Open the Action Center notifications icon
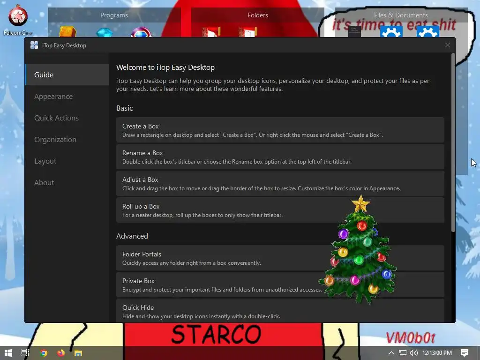The height and width of the screenshot is (360, 480). pyautogui.click(x=465, y=353)
